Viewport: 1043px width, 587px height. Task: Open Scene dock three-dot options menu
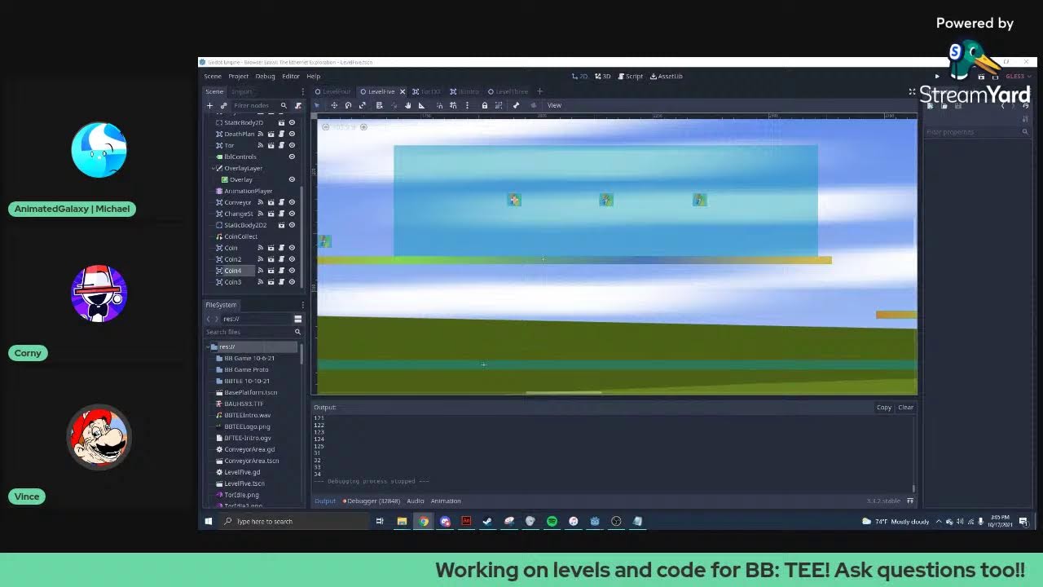click(x=302, y=91)
